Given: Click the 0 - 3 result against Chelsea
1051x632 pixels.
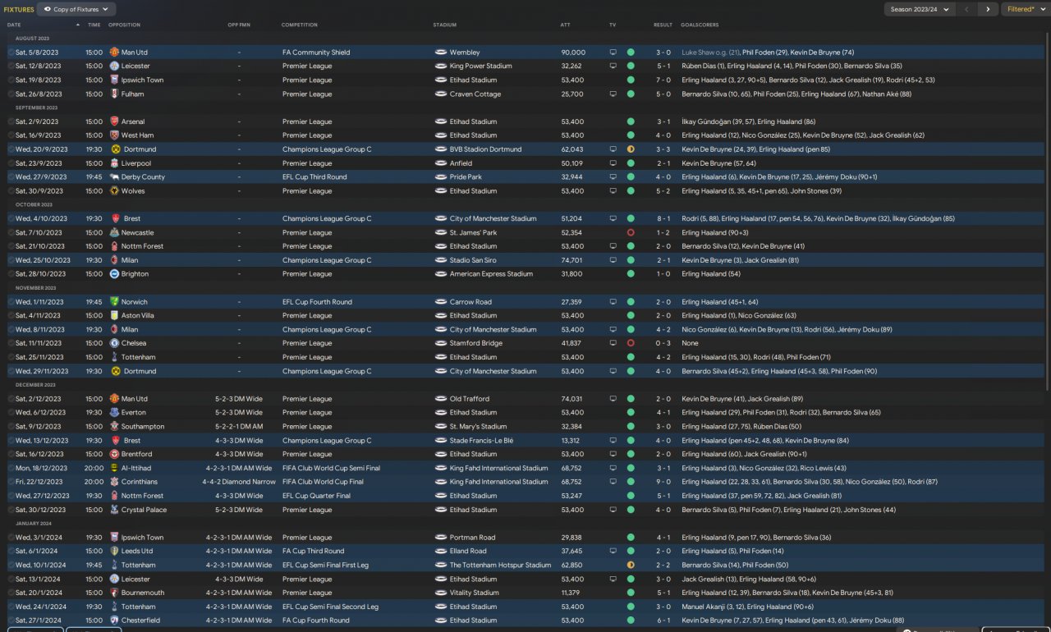Looking at the screenshot, I should (663, 344).
